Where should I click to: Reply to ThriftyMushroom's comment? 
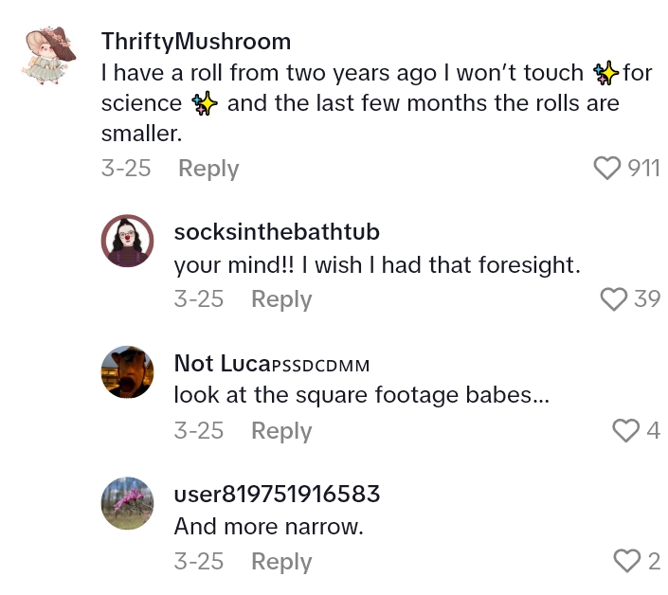[x=208, y=169]
